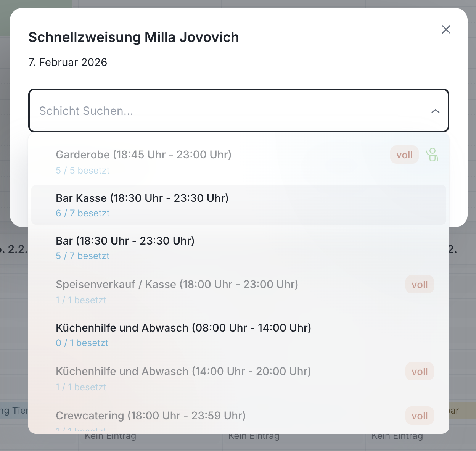Select the Crewcatering 18:00 - 23:59 shift
The width and height of the screenshot is (476, 451).
[x=151, y=416]
